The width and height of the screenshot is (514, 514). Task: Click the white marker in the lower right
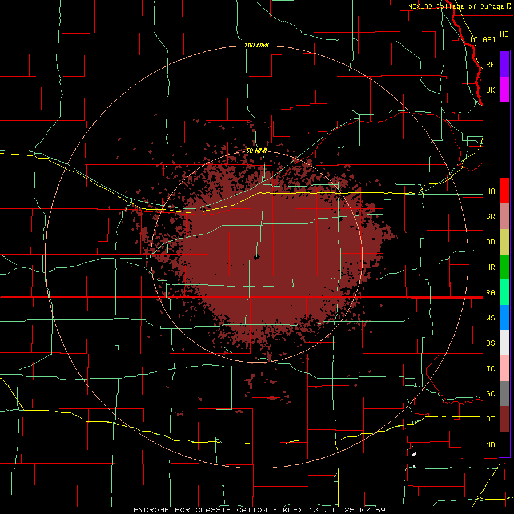point(414,455)
